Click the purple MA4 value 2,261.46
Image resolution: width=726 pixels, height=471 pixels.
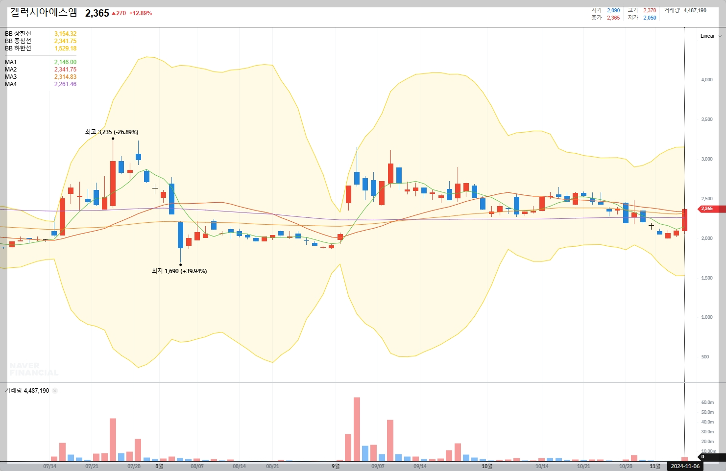point(65,84)
